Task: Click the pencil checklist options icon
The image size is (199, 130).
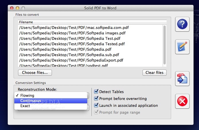Action: point(182,47)
